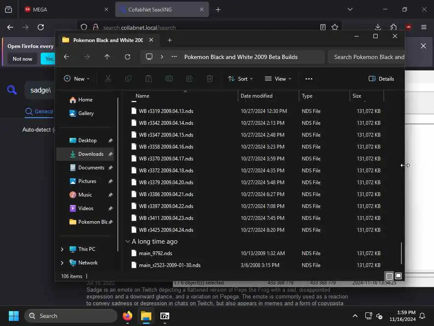Show hidden system tray icons
The width and height of the screenshot is (434, 326).
[355, 316]
